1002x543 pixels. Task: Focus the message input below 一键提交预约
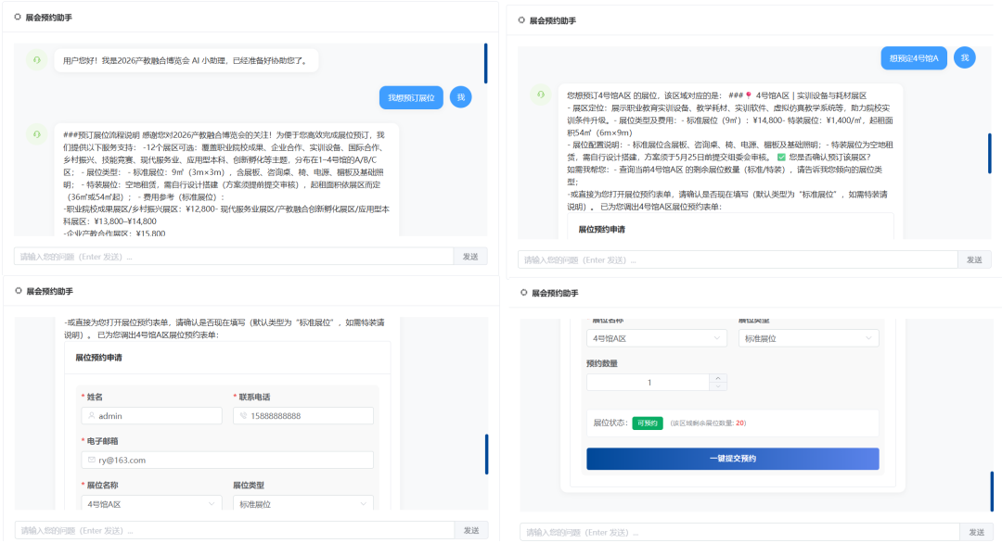pyautogui.click(x=740, y=532)
